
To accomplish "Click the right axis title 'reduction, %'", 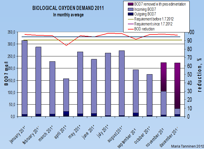I will 199,75.
